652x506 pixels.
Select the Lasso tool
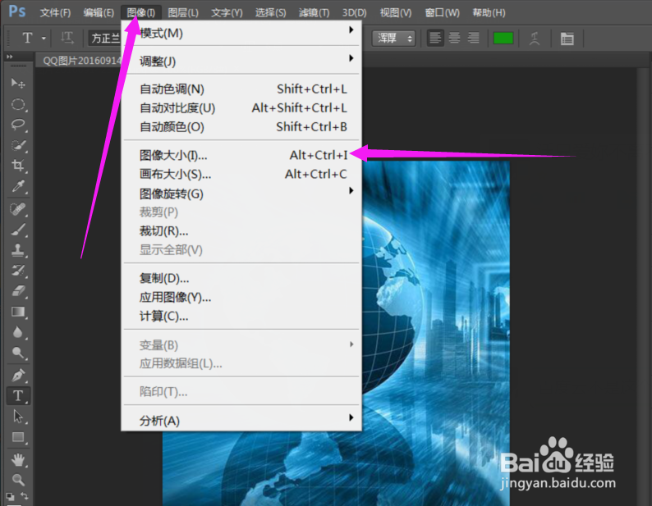coord(18,124)
